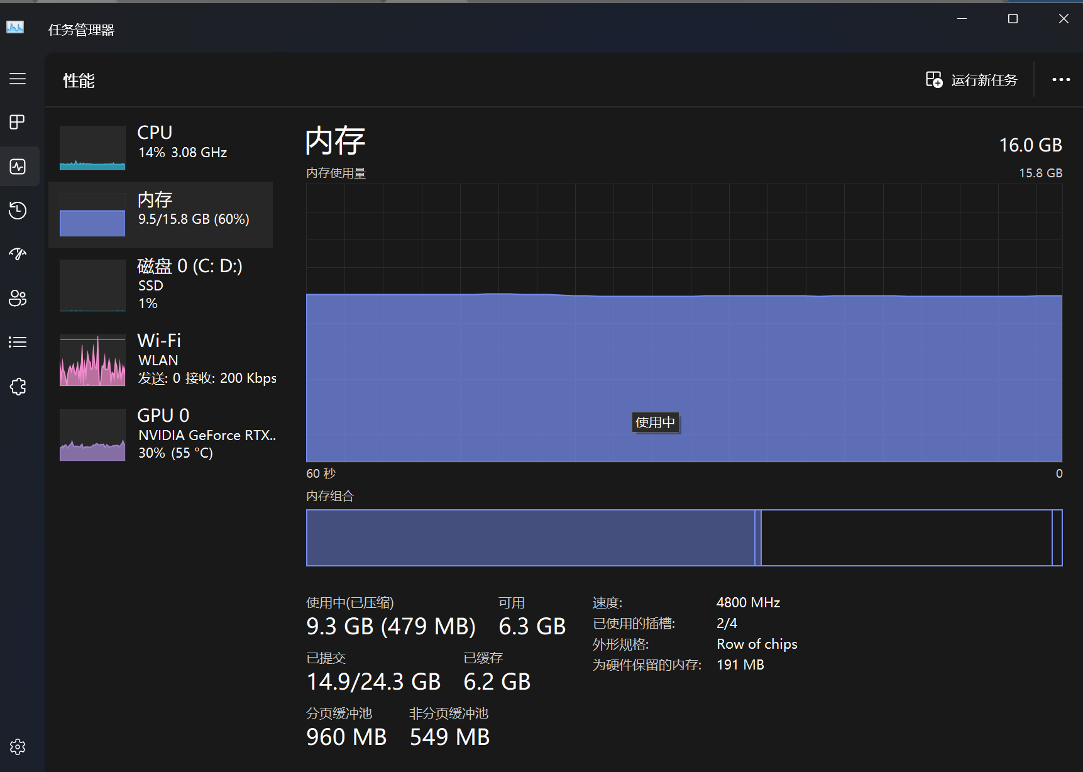This screenshot has width=1083, height=772.
Task: Click the 60 秒 time axis label
Action: [321, 473]
